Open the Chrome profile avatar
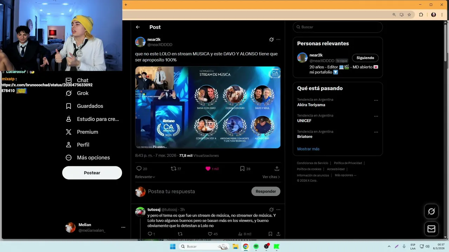 pyautogui.click(x=434, y=15)
